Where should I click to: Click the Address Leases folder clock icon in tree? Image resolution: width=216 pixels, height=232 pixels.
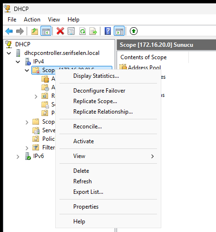tap(45, 87)
